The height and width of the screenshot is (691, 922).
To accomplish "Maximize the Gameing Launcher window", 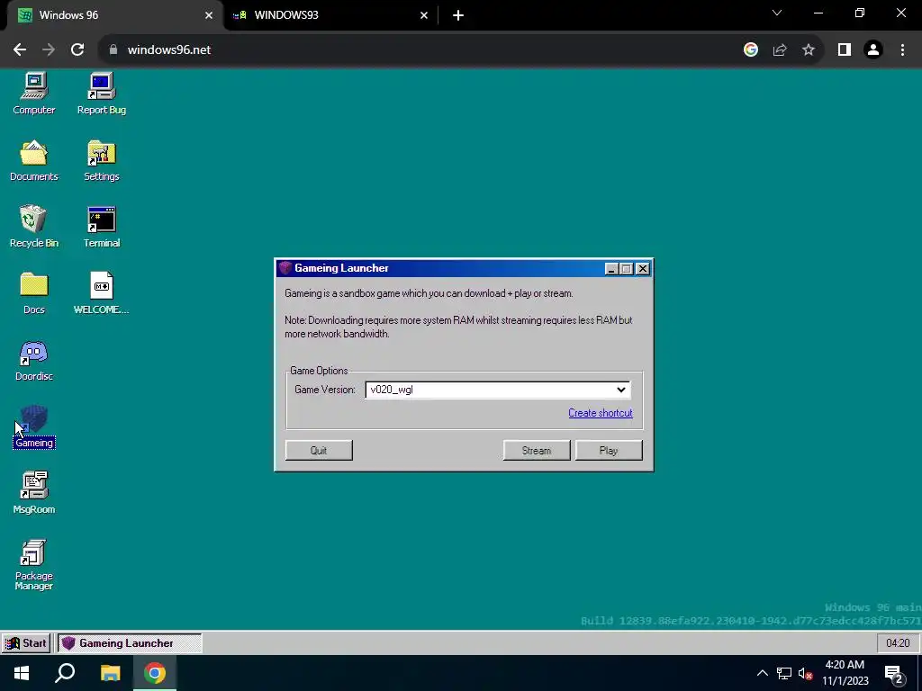I will tap(627, 269).
